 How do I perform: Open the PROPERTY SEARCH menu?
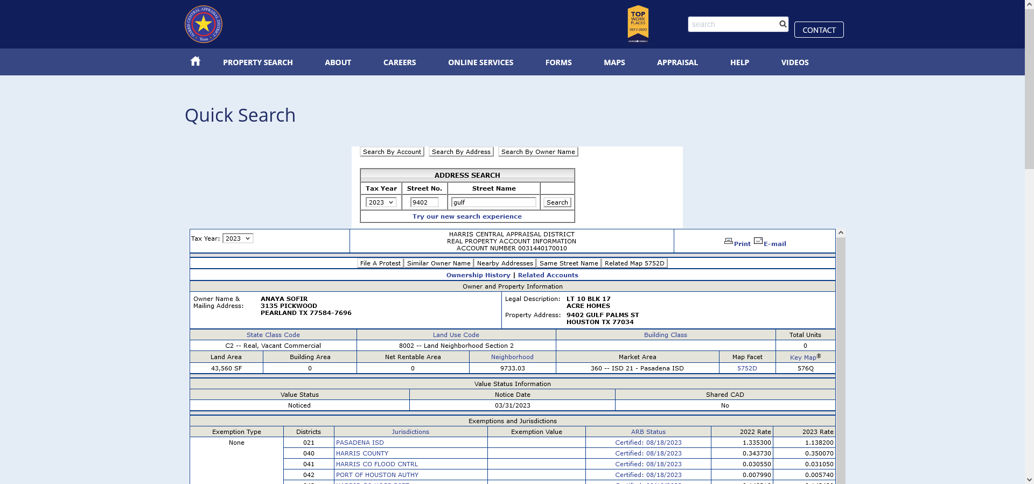coord(258,62)
